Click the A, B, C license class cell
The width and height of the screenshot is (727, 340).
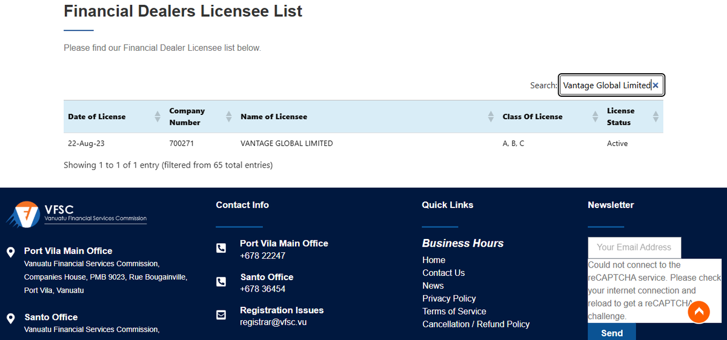pos(513,143)
